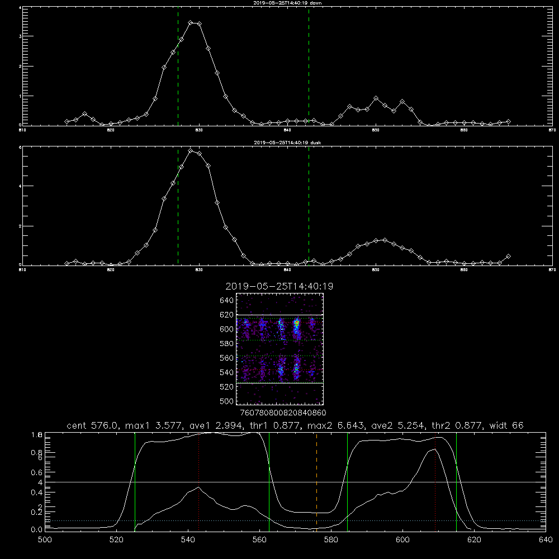Open the central color spectral image thumbnail
This screenshot has width=559, height=559.
280,349
